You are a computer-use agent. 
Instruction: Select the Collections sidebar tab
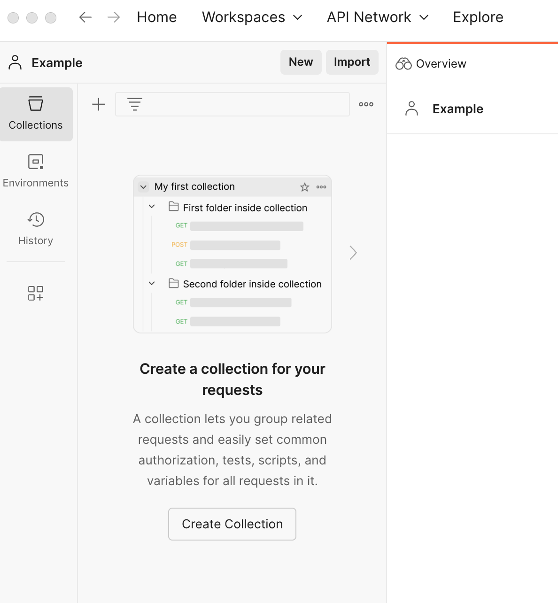click(36, 114)
